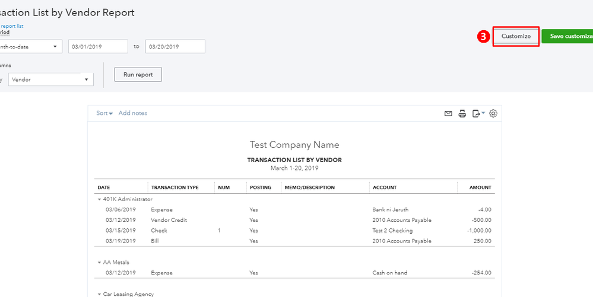Collapse the AA Metals vendor group
The height and width of the screenshot is (297, 593).
click(x=99, y=262)
